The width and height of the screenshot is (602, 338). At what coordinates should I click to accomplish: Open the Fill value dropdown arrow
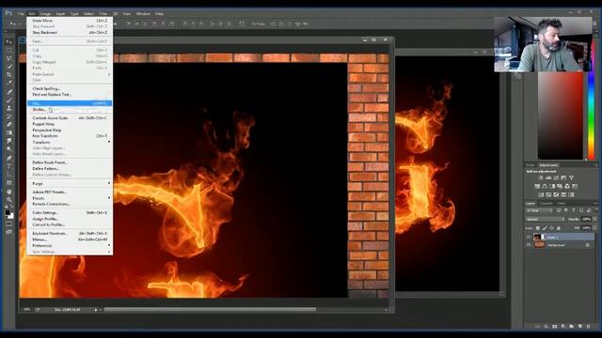(x=594, y=228)
